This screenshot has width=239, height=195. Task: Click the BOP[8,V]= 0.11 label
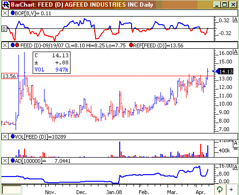(x=33, y=13)
